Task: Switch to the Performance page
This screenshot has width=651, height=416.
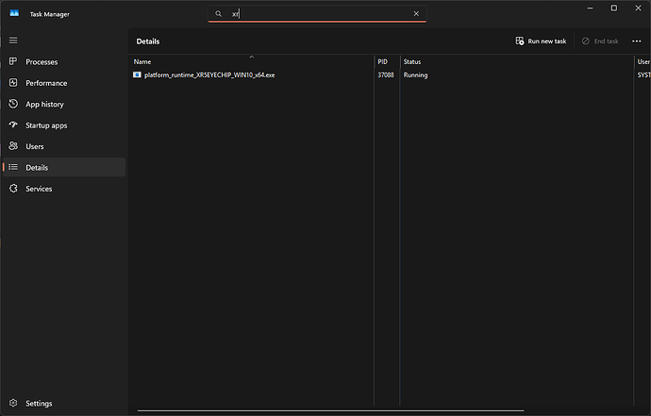Action: [x=64, y=83]
